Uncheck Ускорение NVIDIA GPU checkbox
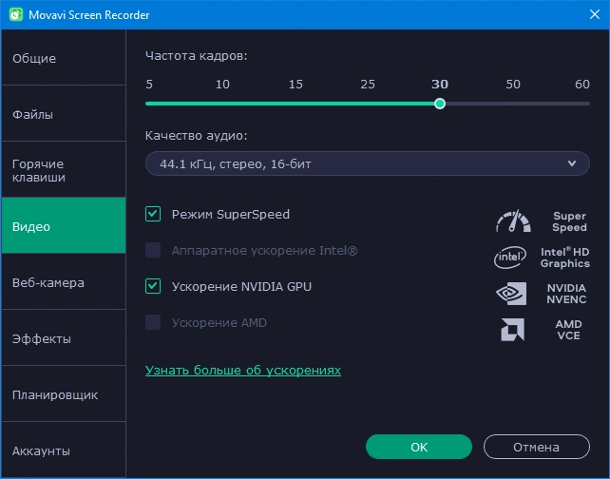610x479 pixels. pyautogui.click(x=153, y=286)
